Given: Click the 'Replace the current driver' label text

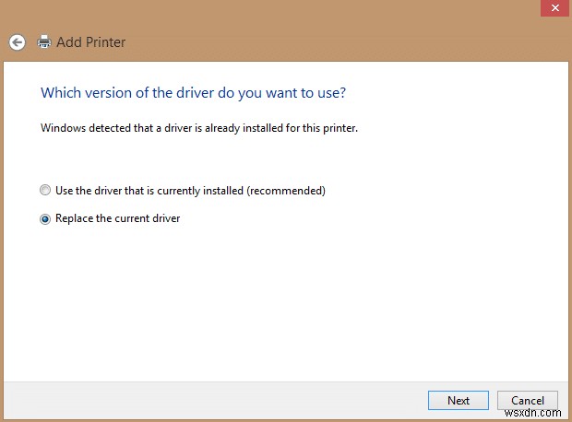Looking at the screenshot, I should pyautogui.click(x=117, y=218).
